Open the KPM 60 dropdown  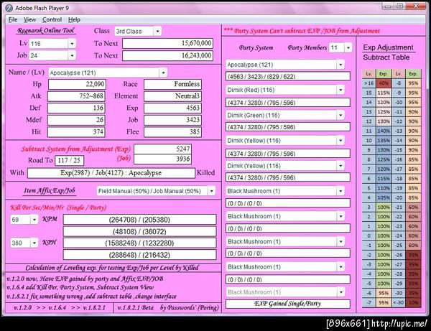coord(34,220)
